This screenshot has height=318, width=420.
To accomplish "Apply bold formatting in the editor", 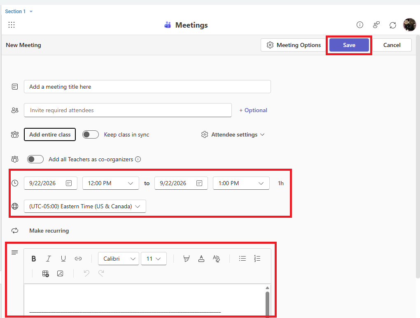I will 33,259.
